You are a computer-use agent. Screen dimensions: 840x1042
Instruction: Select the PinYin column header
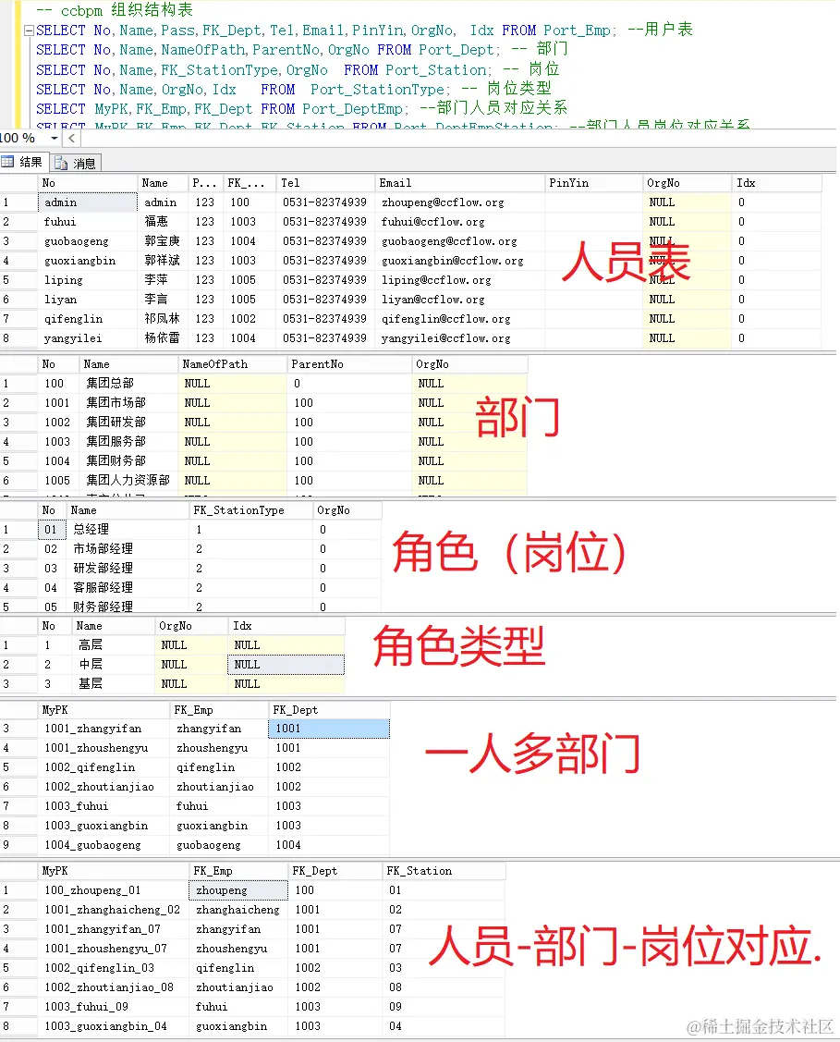(593, 183)
